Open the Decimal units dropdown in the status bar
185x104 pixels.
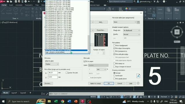point(165,97)
